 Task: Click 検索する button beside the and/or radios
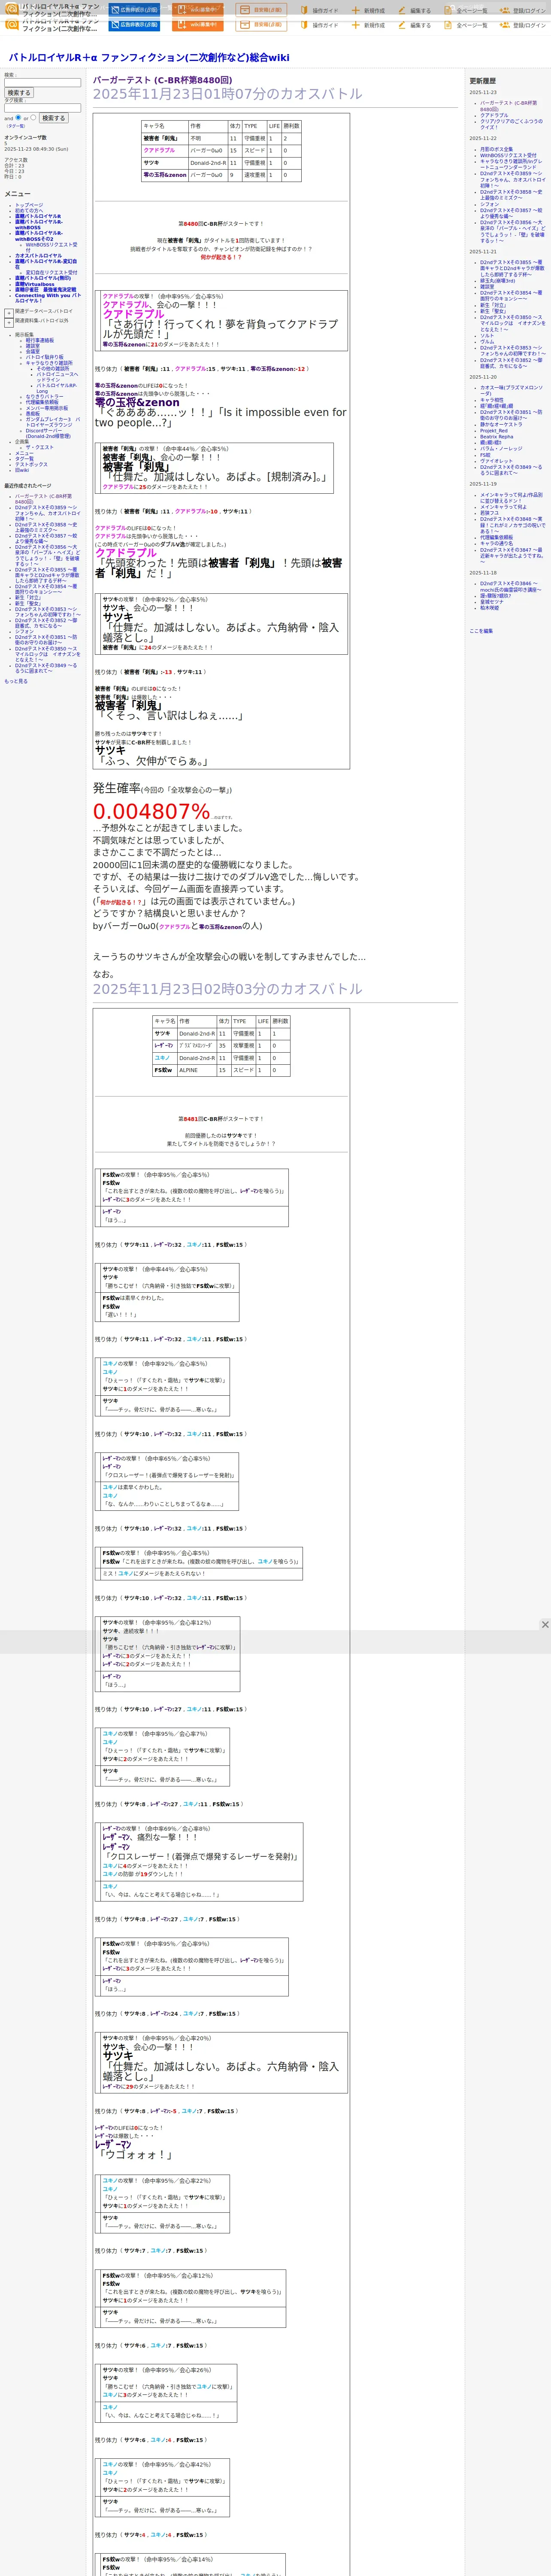point(54,118)
